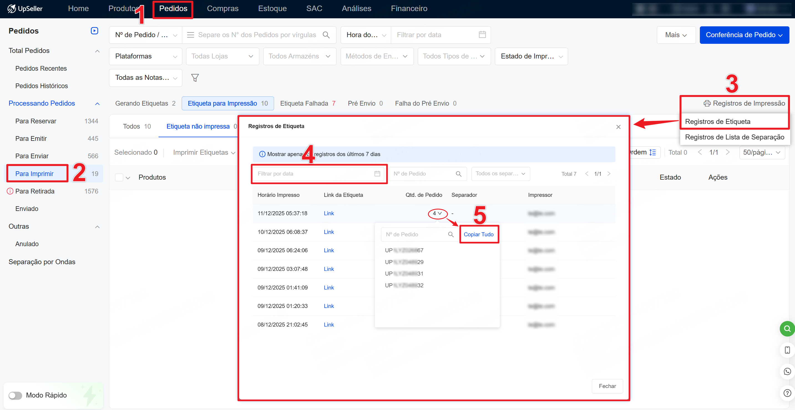Image resolution: width=795 pixels, height=410 pixels.
Task: Click calendar icon in dialog date filter
Action: [377, 174]
